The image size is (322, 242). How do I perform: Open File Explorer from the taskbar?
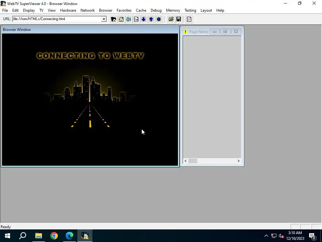[x=38, y=236]
